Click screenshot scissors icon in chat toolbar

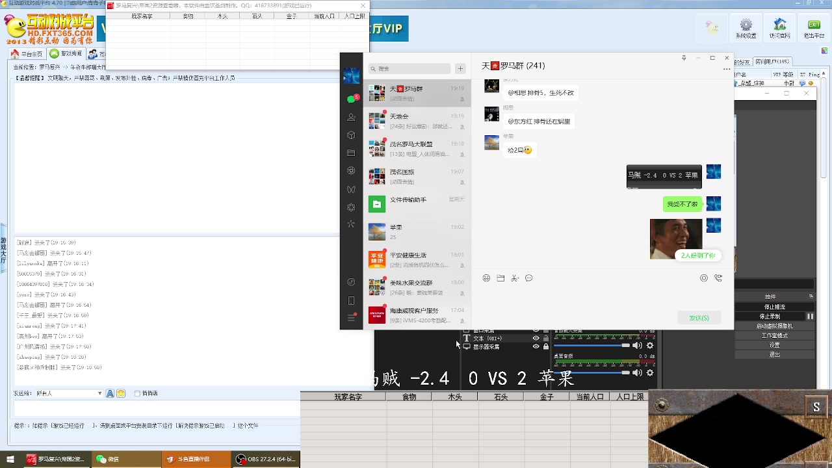(x=515, y=278)
